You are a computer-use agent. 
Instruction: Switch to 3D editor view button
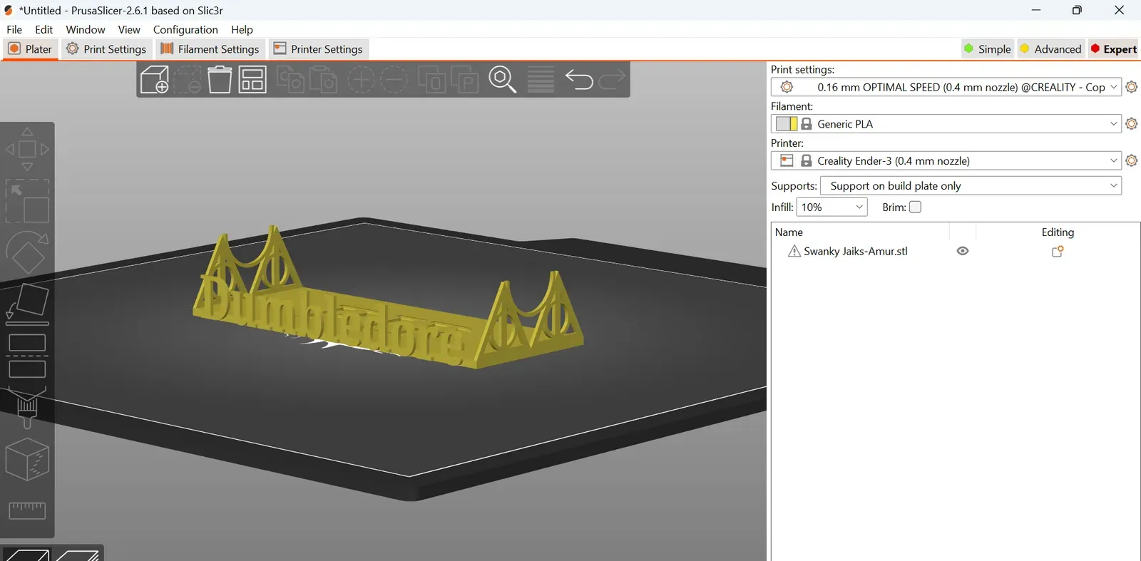click(x=26, y=555)
